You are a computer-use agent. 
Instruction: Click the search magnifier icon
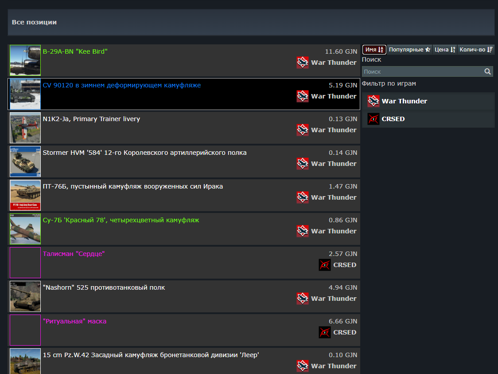pos(487,71)
